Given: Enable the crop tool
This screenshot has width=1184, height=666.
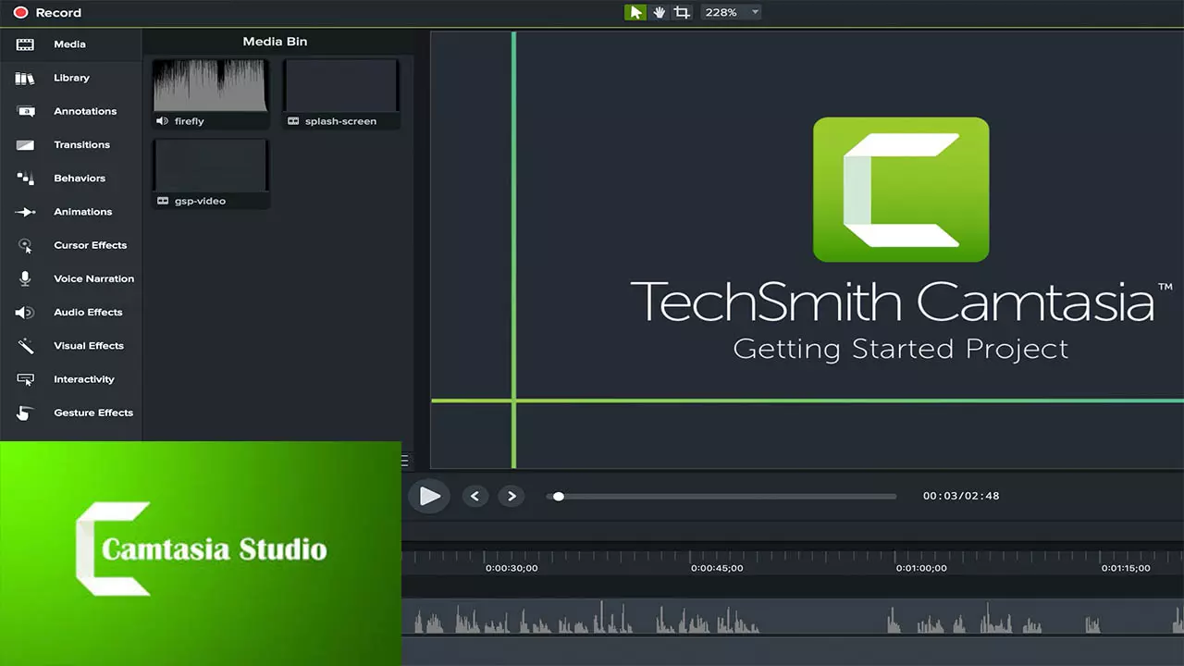Looking at the screenshot, I should coord(682,12).
